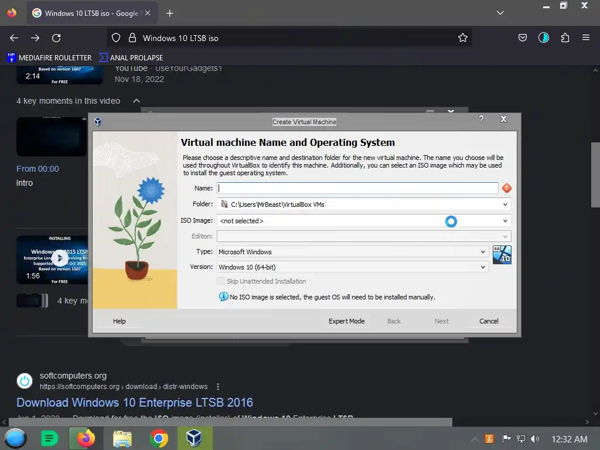
Task: Click the From 00:00 timestamp link
Action: click(37, 169)
